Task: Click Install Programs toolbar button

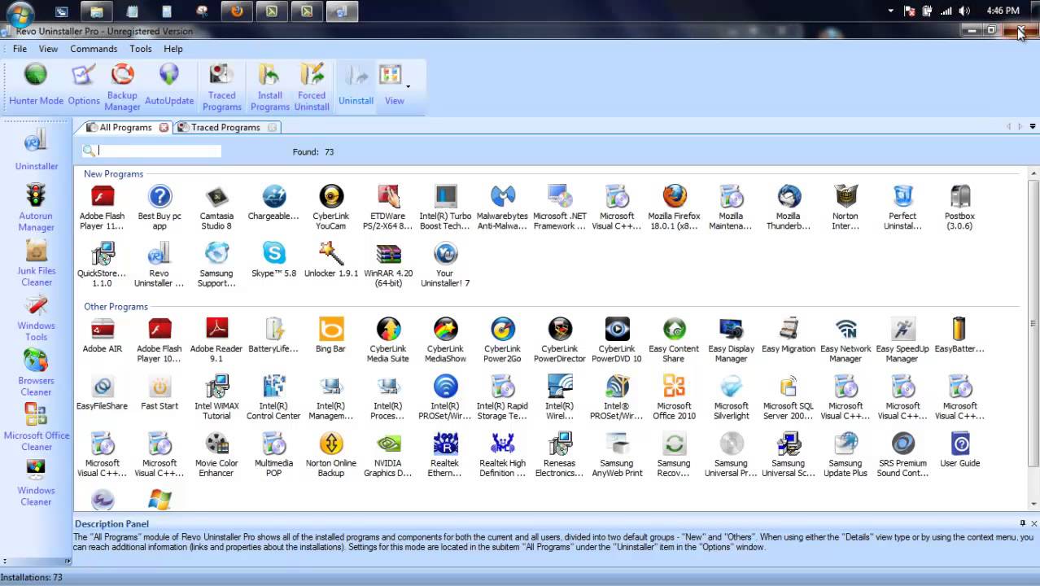Action: click(x=270, y=87)
